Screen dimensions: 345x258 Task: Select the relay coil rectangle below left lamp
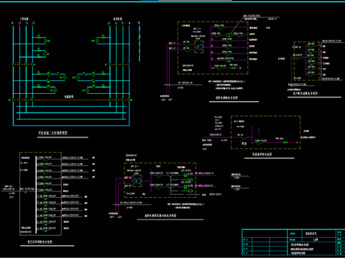click(x=45, y=54)
